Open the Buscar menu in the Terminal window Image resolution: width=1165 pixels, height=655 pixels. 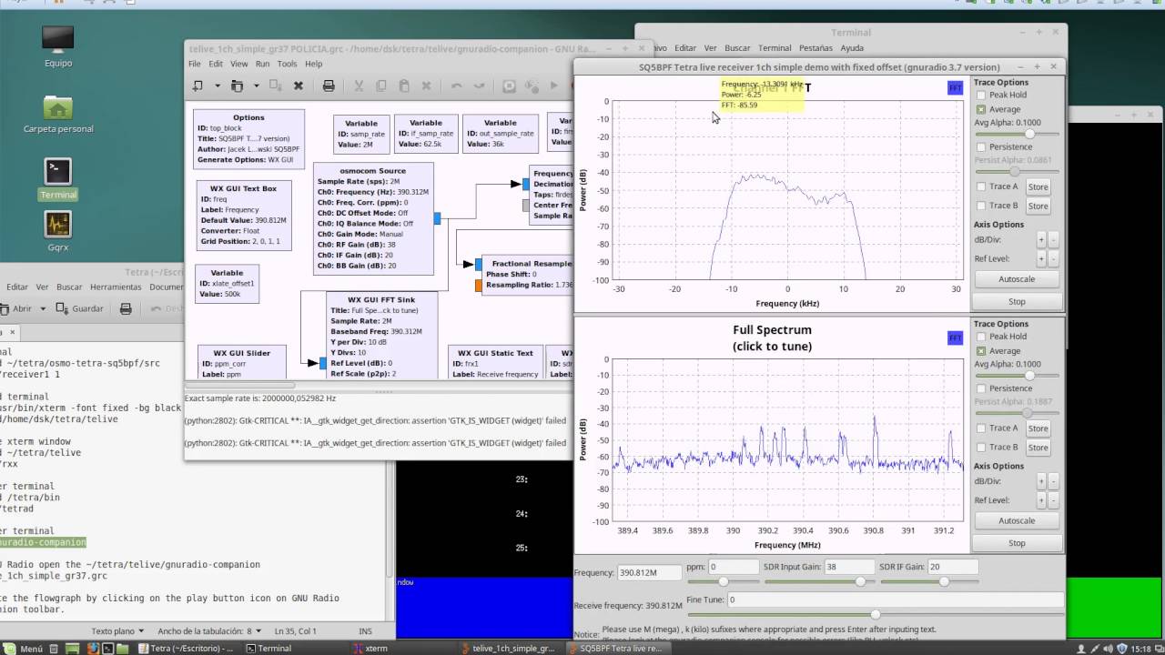pyautogui.click(x=737, y=48)
